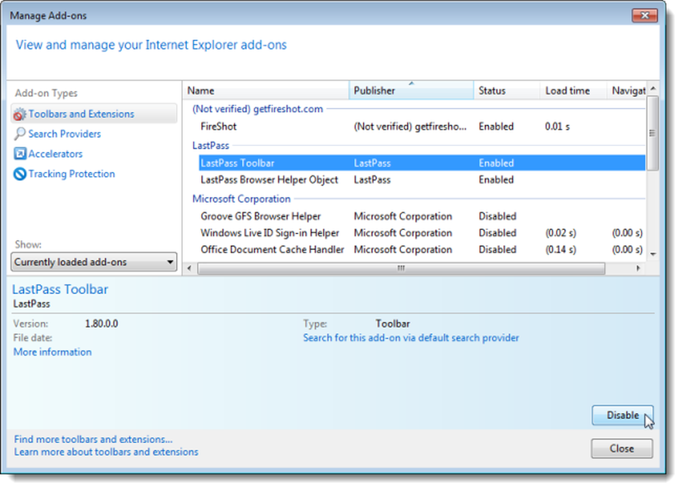Click the Tracking Protection icon

[20, 174]
